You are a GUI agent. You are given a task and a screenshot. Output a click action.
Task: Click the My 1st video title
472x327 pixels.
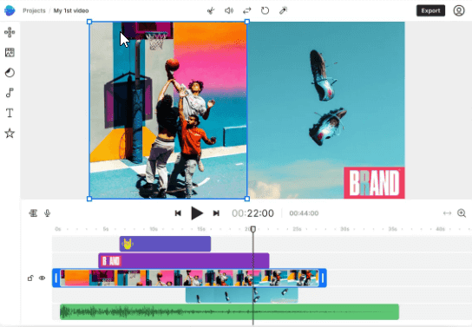[x=71, y=10]
